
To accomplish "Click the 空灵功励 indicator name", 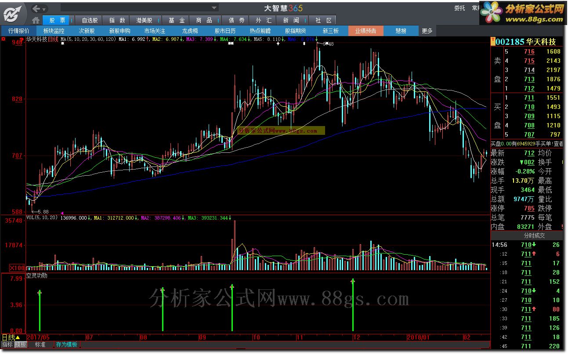I will click(x=36, y=276).
